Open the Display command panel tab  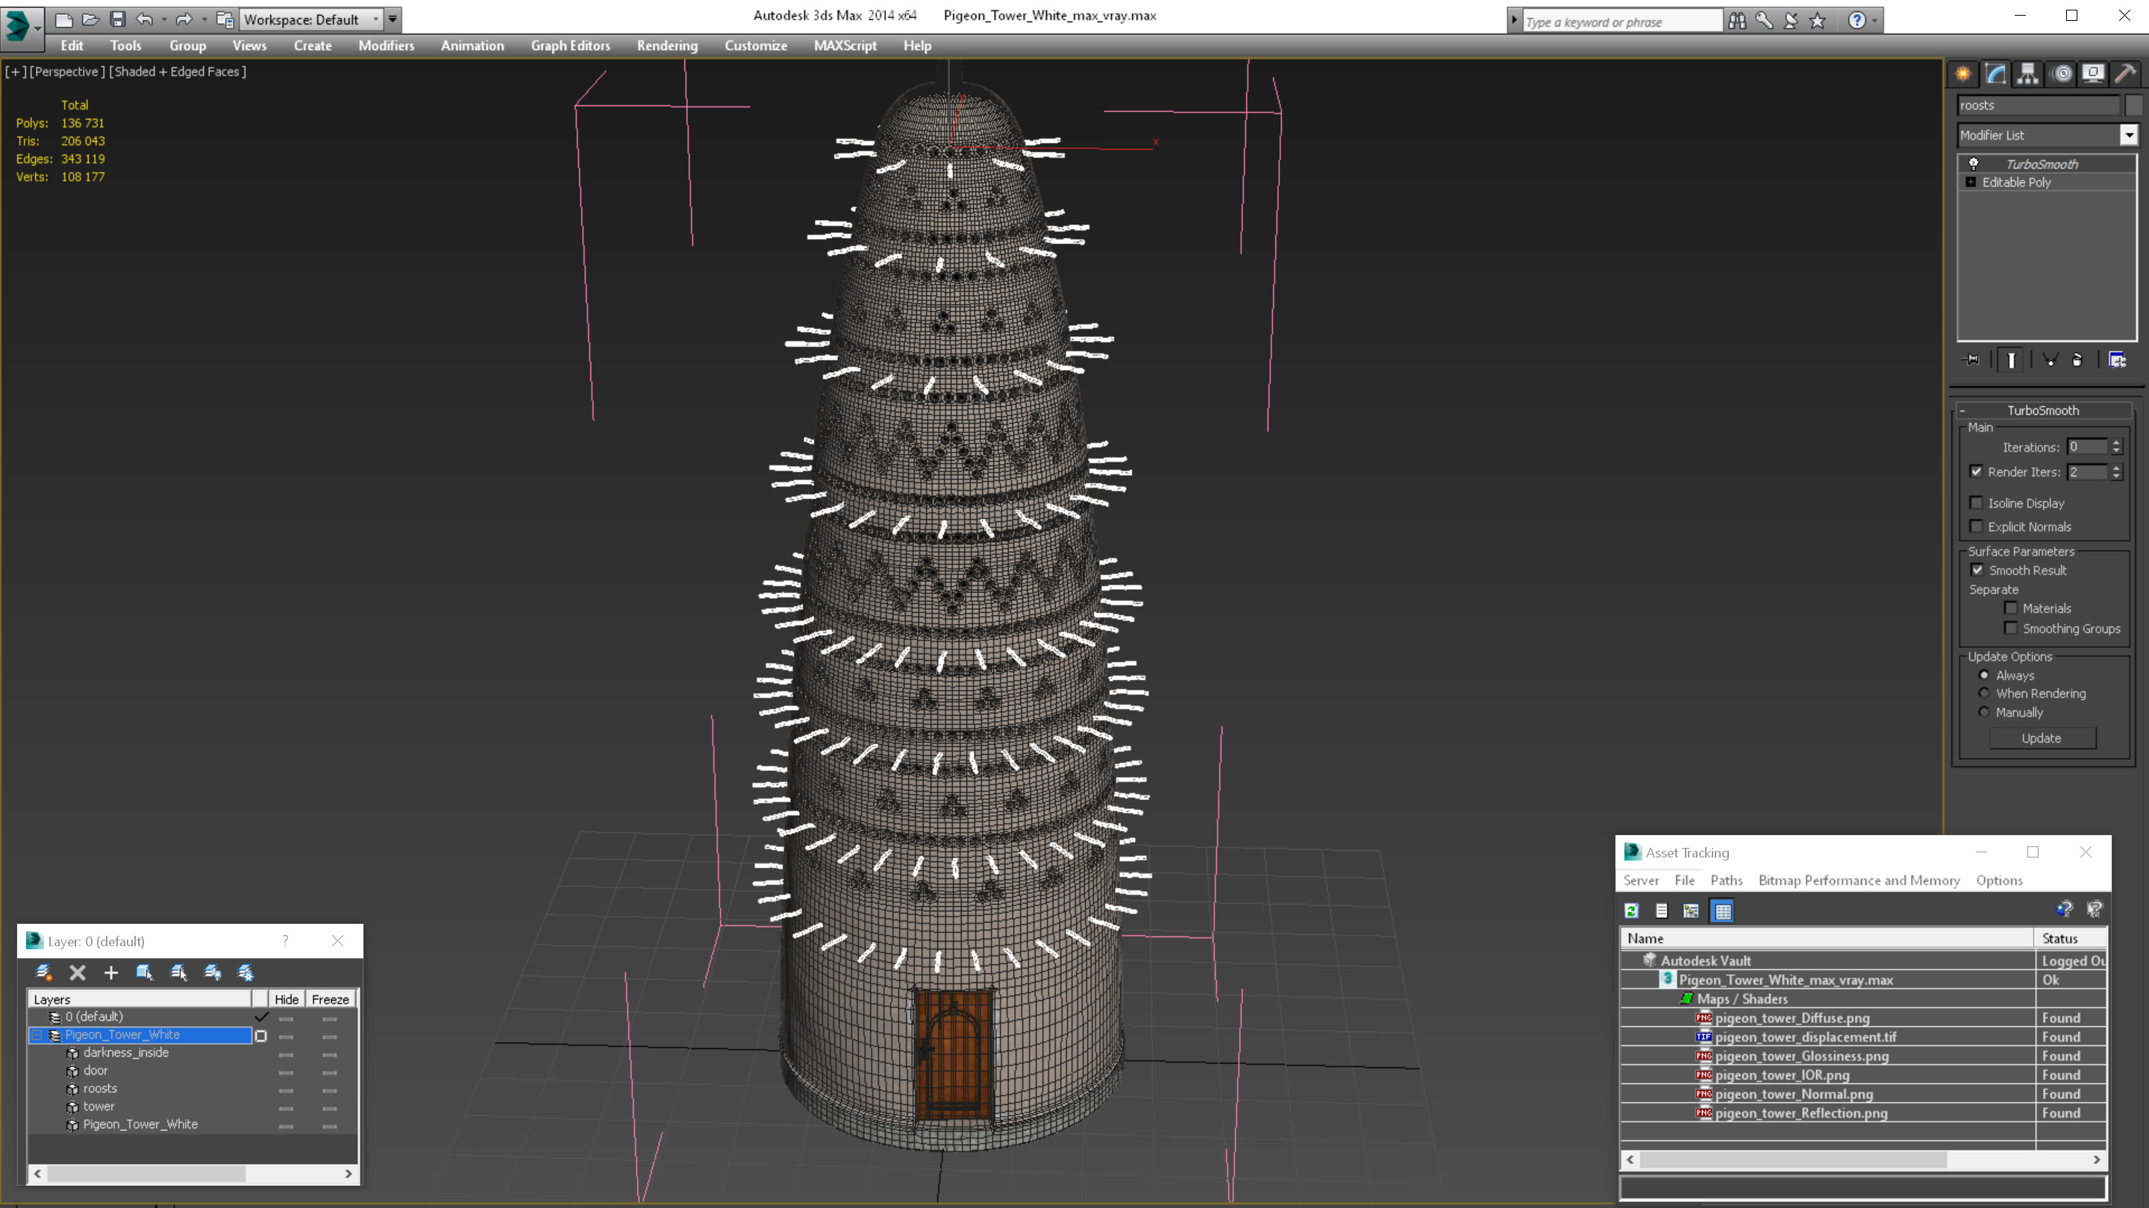pyautogui.click(x=2093, y=75)
